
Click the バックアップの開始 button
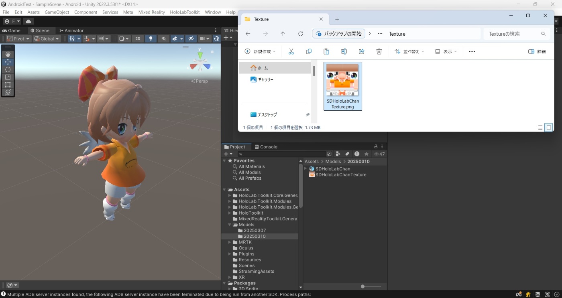(339, 34)
